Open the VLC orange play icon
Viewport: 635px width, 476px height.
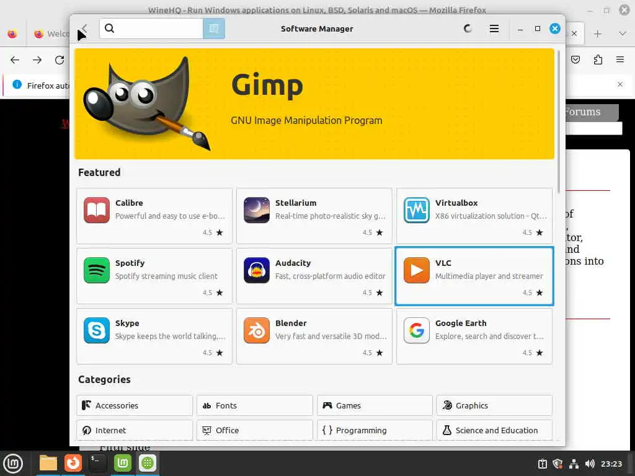pyautogui.click(x=416, y=270)
